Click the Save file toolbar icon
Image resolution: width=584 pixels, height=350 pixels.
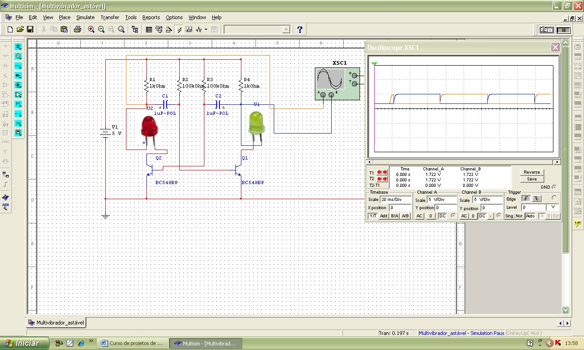coord(30,30)
